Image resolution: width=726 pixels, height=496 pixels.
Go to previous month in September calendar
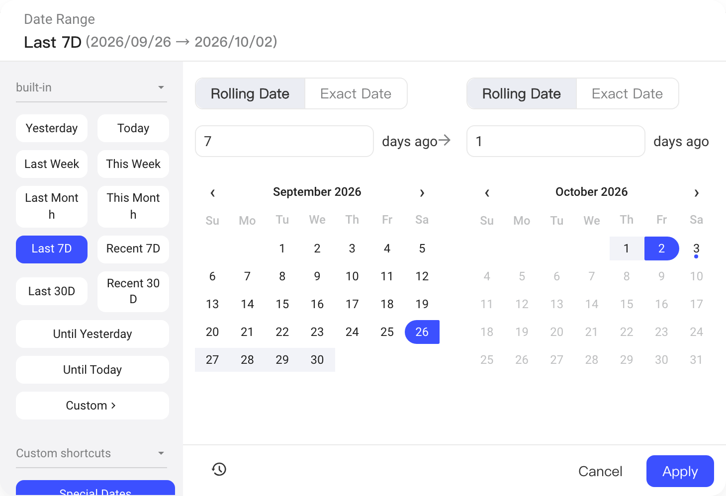click(x=213, y=192)
